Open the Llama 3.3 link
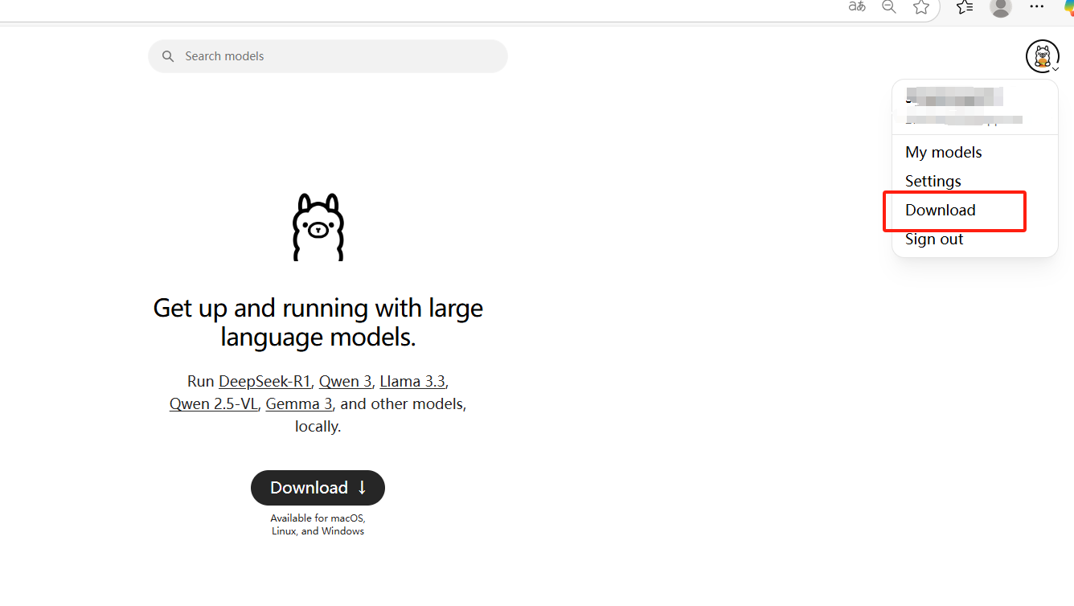 412,381
